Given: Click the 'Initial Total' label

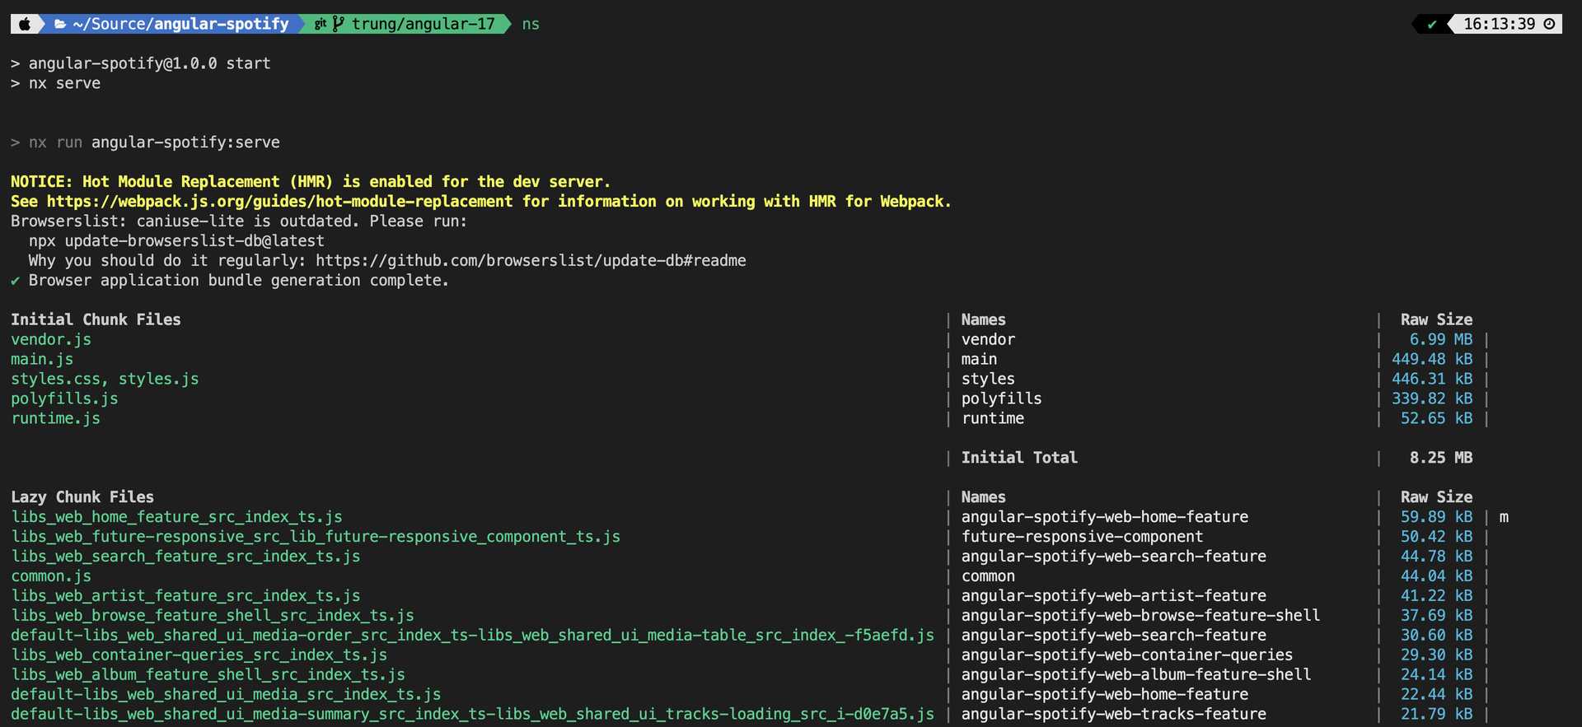Looking at the screenshot, I should [x=1019, y=458].
